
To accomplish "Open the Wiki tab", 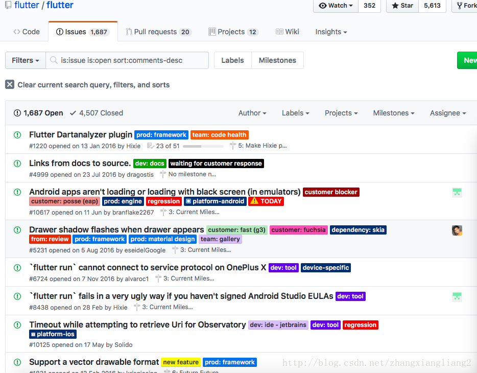I will pos(288,32).
